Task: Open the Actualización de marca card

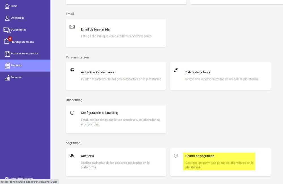Action: click(x=116, y=76)
